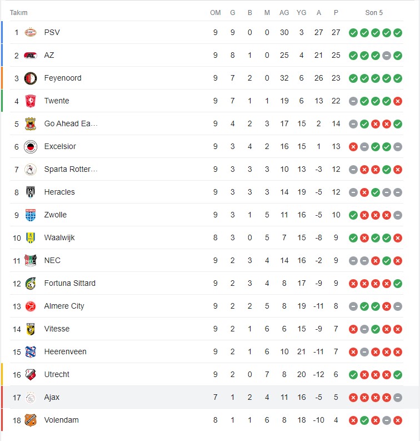Click Sparta Rotterdam's green win icon
The image size is (420, 441).
387,170
